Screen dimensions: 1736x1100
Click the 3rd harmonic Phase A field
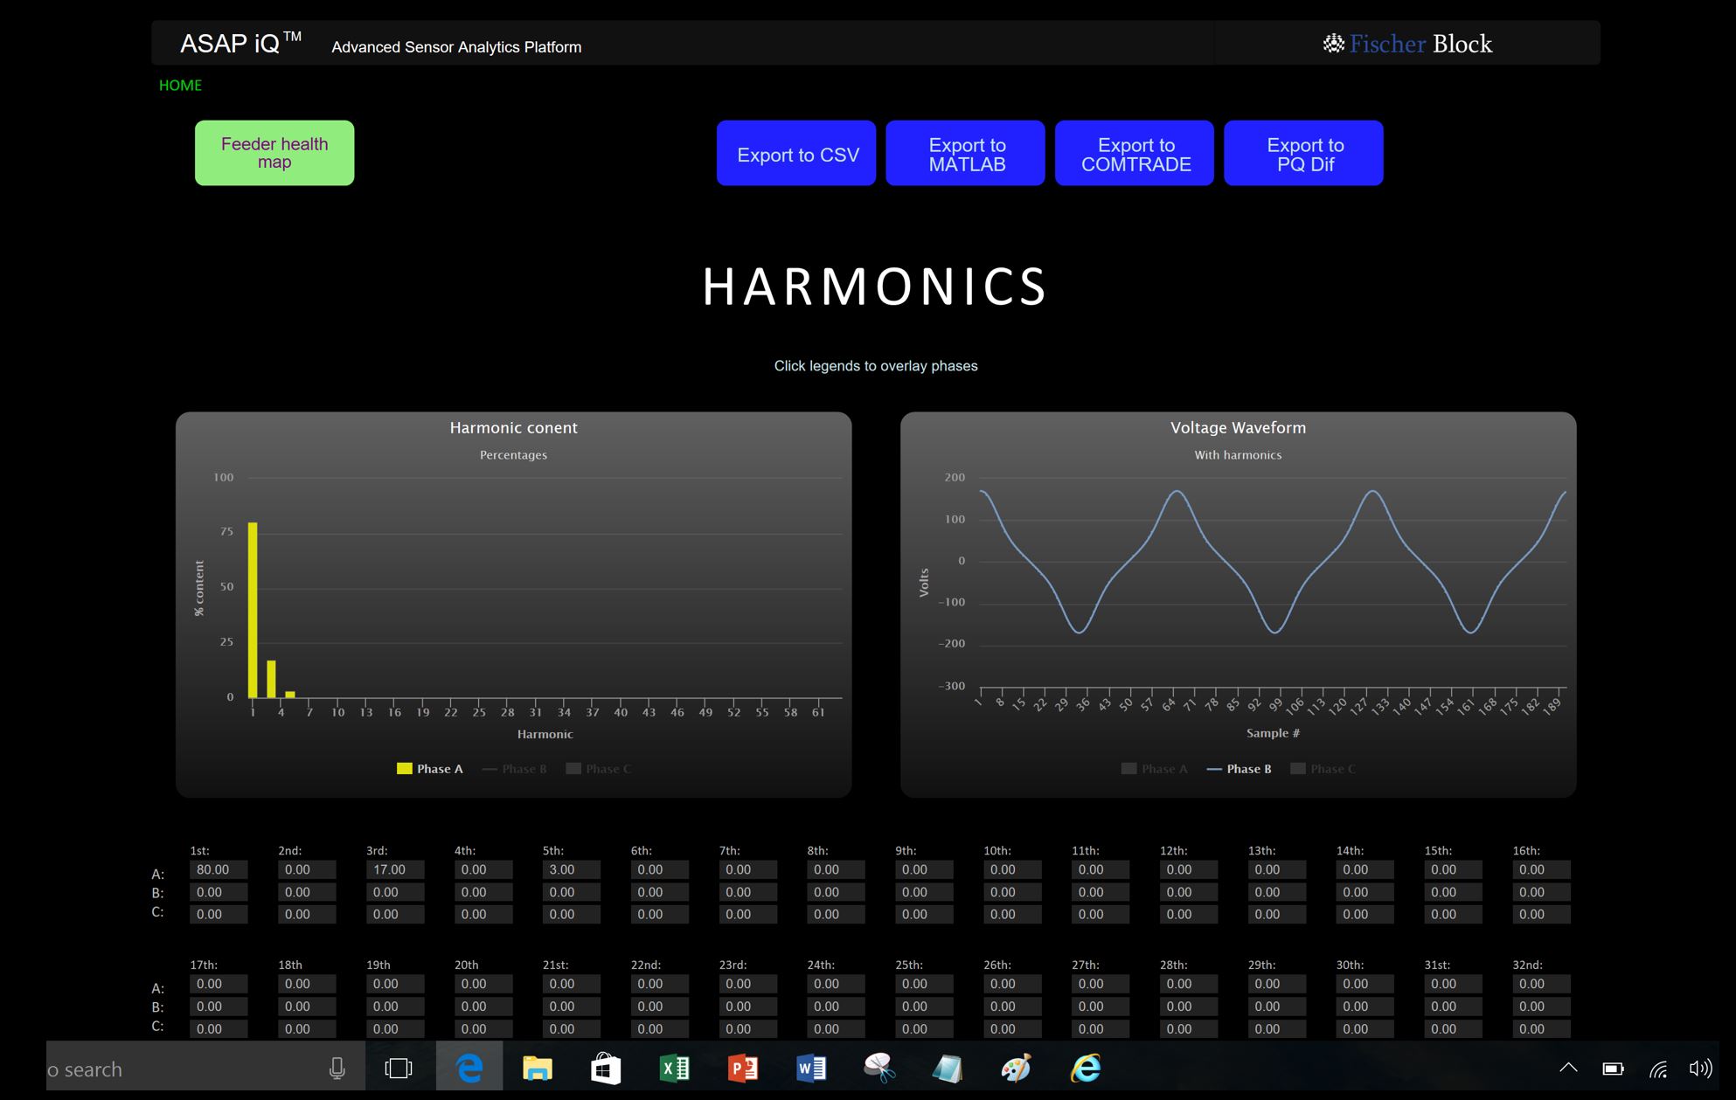click(x=395, y=870)
